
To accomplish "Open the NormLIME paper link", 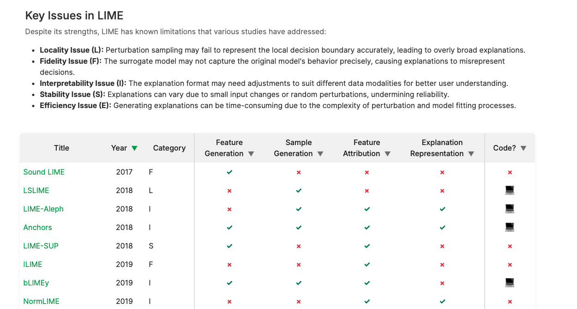I will (41, 301).
